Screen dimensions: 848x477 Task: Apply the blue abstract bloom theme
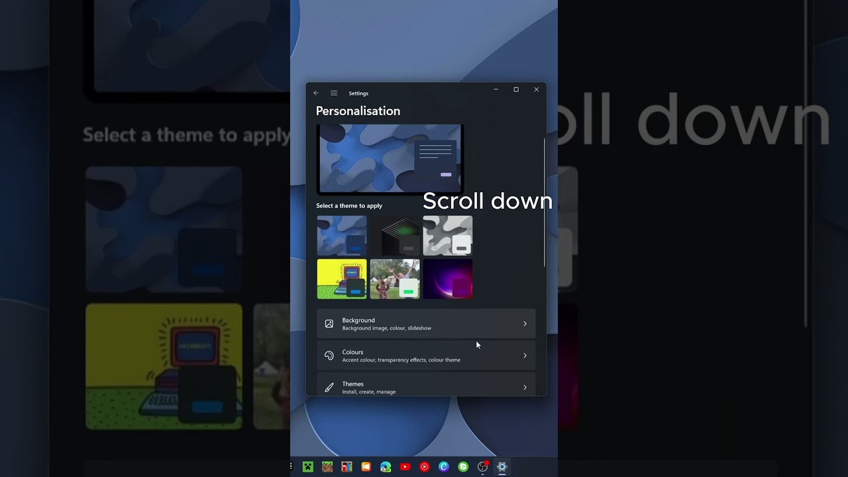pos(342,236)
